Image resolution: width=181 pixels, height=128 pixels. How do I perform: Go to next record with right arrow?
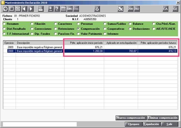pyautogui.click(x=31, y=9)
